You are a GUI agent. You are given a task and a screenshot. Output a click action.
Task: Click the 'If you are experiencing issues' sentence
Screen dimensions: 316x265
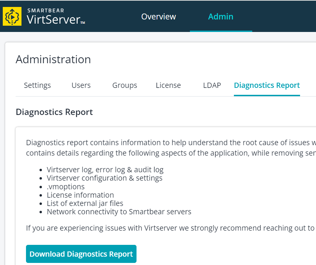(171, 228)
